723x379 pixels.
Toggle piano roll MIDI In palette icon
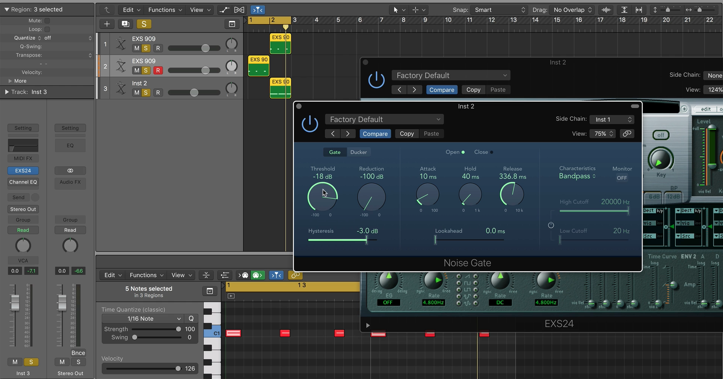(243, 275)
